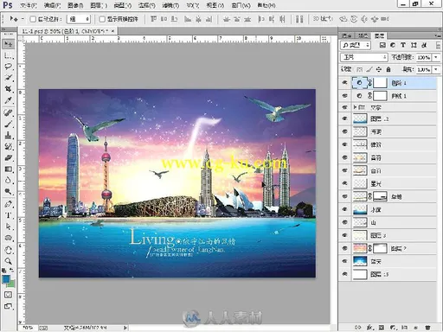Viewport: 443px width, 332px height.
Task: Toggle visibility of layer 图层 12
Action: click(x=344, y=118)
